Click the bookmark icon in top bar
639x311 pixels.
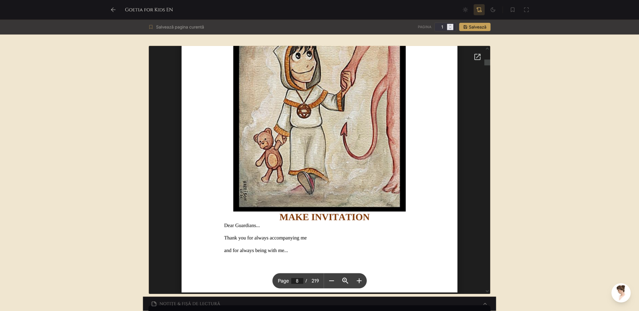[x=512, y=10]
